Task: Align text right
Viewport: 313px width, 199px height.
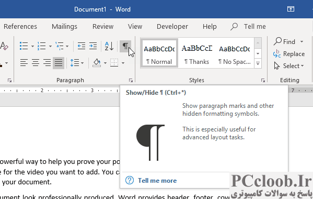Action: 47,63
